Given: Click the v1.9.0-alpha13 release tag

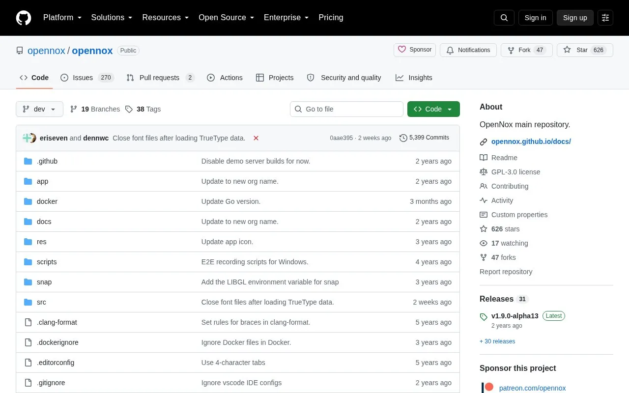Looking at the screenshot, I should pos(515,316).
